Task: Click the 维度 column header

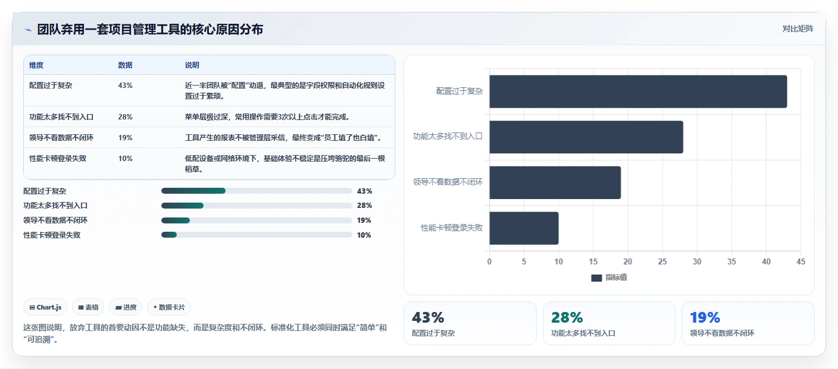Action: click(x=36, y=65)
